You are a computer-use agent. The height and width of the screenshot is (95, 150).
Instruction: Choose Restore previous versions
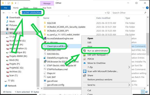click(100, 80)
